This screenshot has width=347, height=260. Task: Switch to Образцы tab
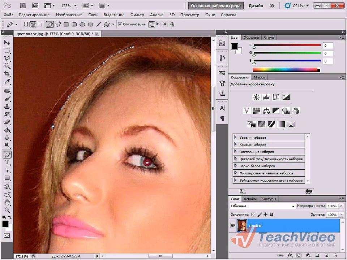point(251,37)
